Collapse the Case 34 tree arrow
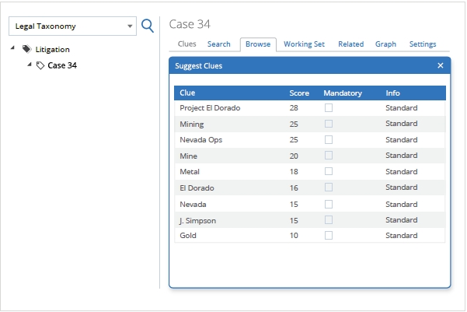The image size is (467, 312). pos(30,65)
